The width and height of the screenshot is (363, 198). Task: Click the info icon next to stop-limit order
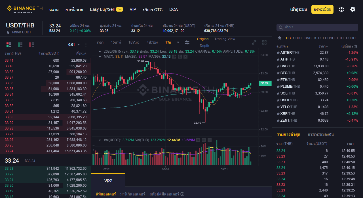coord(182,194)
